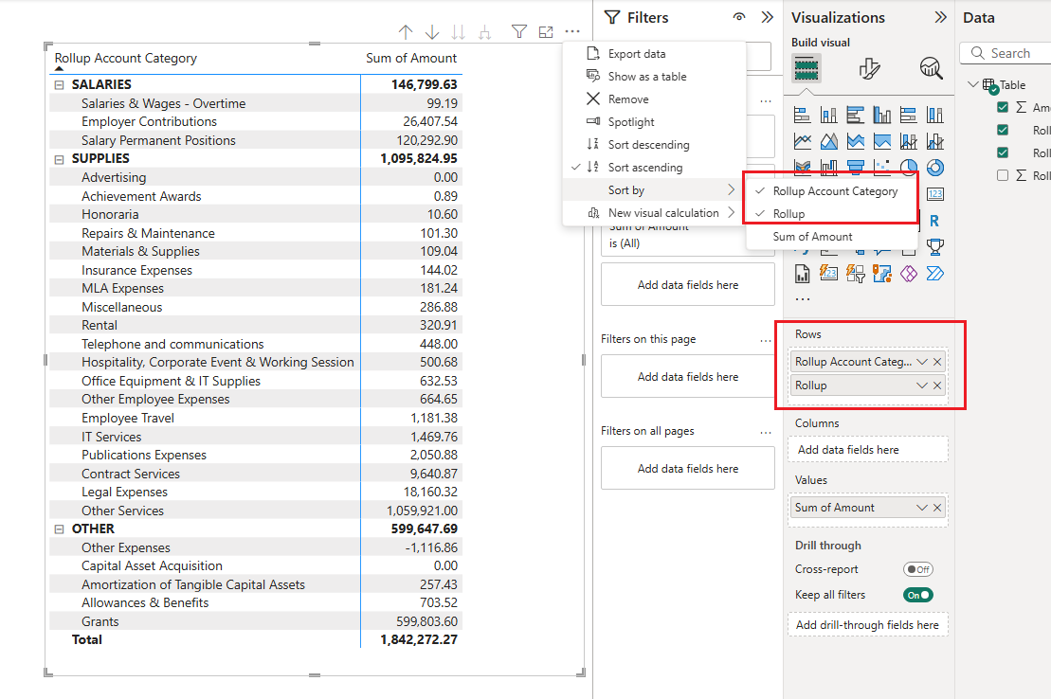This screenshot has height=699, width=1051.
Task: Choose the Power Automate visual
Action: pos(935,274)
